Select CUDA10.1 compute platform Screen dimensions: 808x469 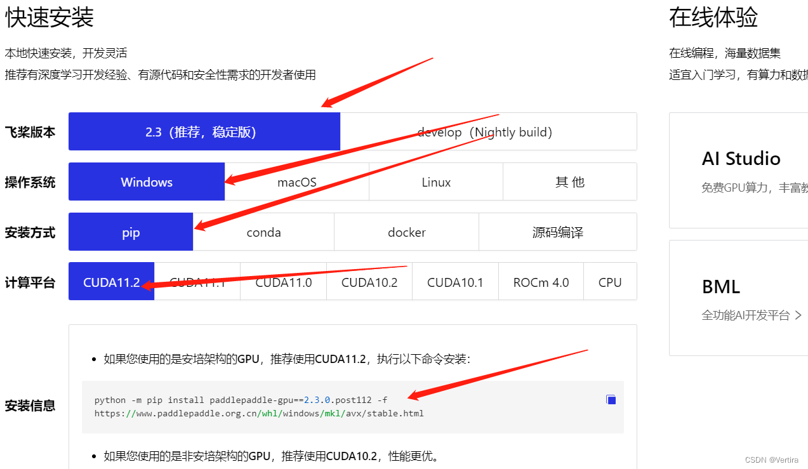point(455,281)
